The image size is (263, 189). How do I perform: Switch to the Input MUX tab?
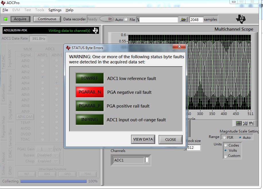(x=10, y=58)
